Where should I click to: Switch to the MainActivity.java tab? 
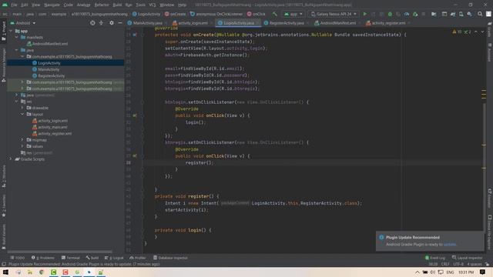(x=145, y=23)
